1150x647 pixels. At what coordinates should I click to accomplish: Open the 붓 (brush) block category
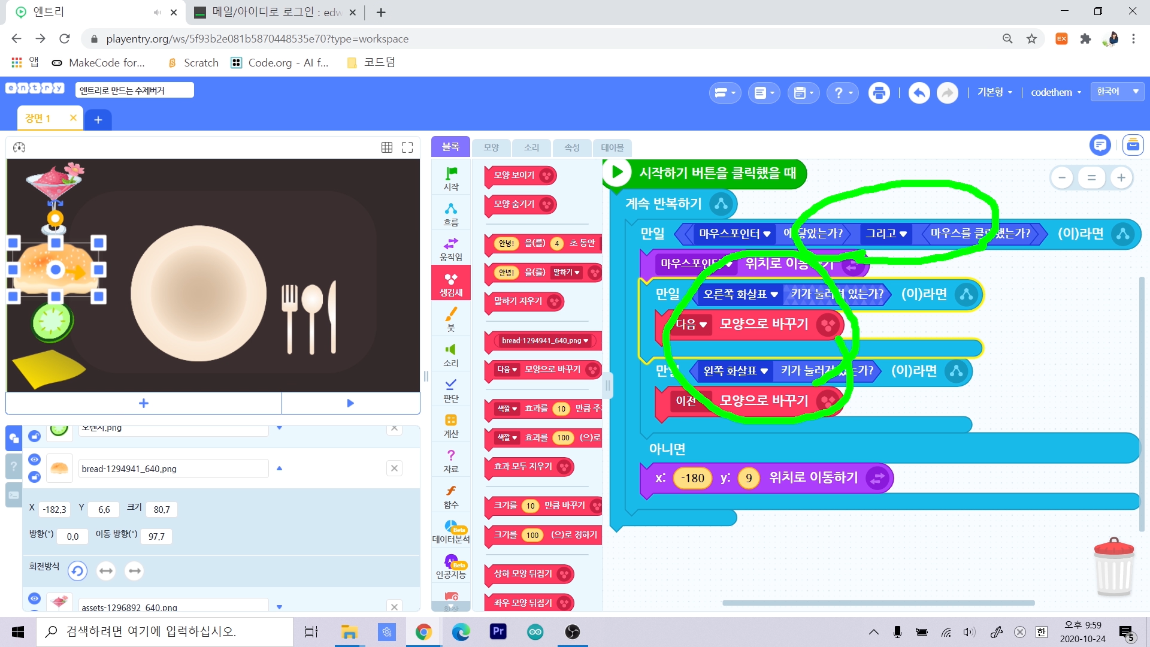[x=450, y=319]
